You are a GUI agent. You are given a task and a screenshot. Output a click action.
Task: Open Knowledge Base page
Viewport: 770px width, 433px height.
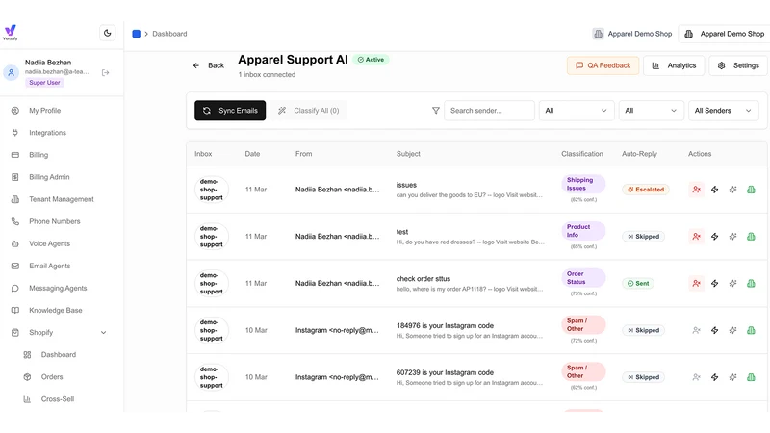pos(56,310)
